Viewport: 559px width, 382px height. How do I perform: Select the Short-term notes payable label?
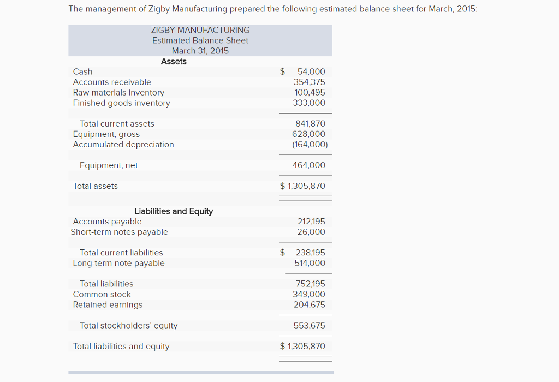pyautogui.click(x=119, y=232)
